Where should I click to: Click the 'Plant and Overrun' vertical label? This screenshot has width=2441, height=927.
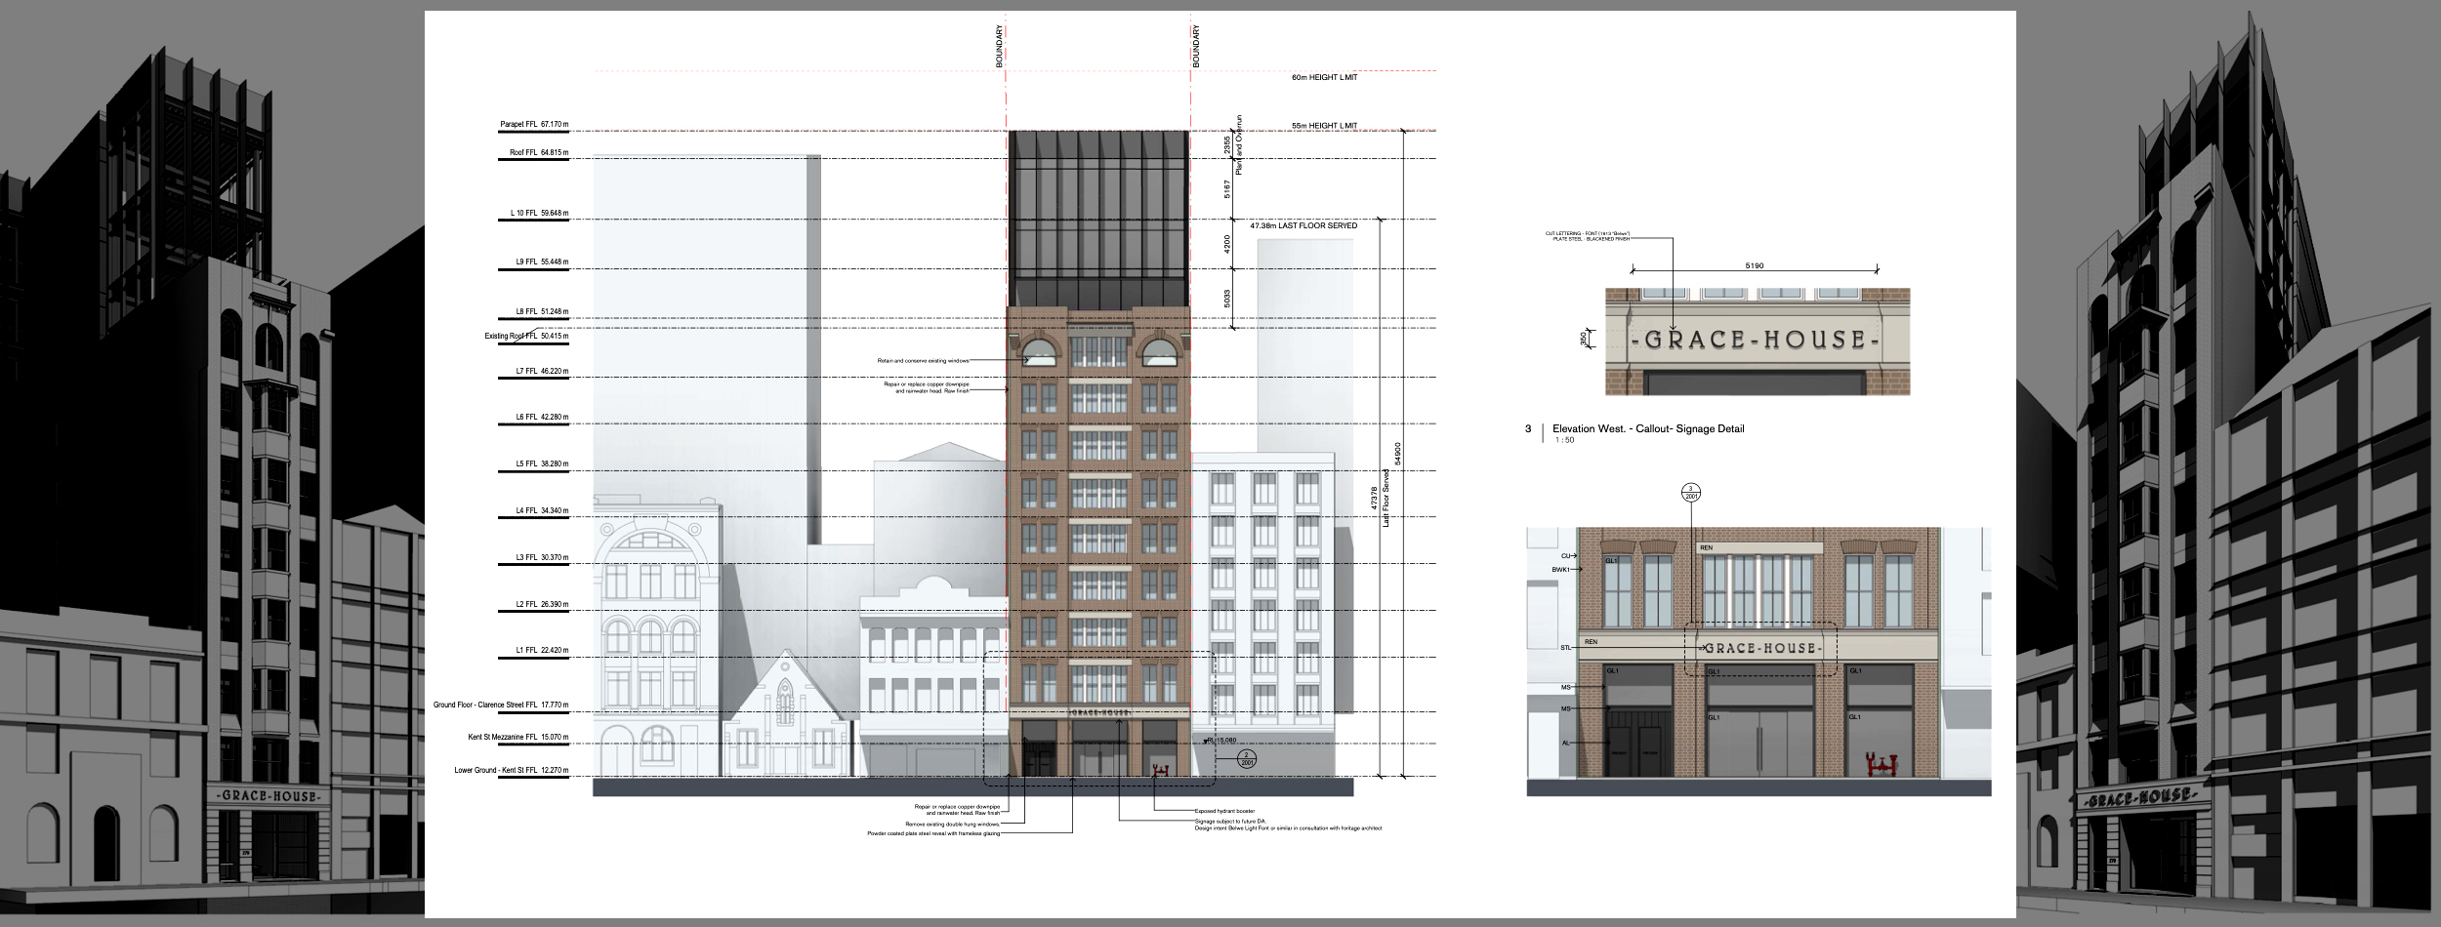coord(1239,144)
